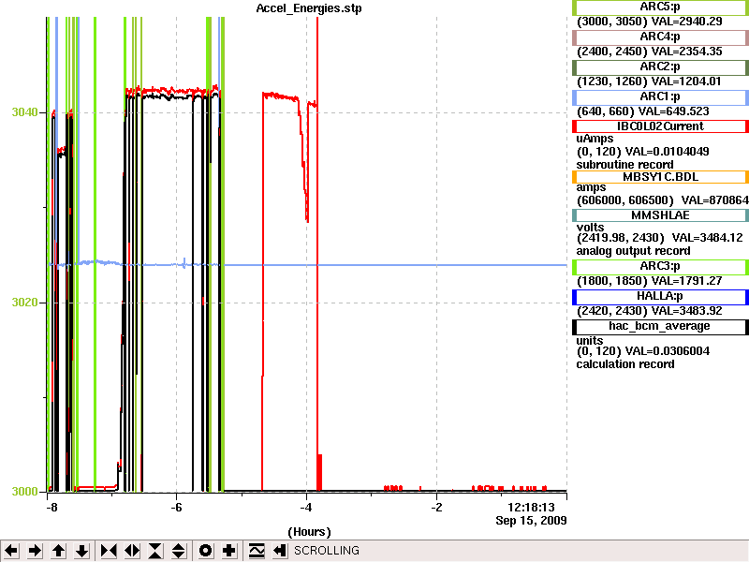This screenshot has width=749, height=562.
Task: Click the 3000 y-axis label
Action: (x=25, y=491)
